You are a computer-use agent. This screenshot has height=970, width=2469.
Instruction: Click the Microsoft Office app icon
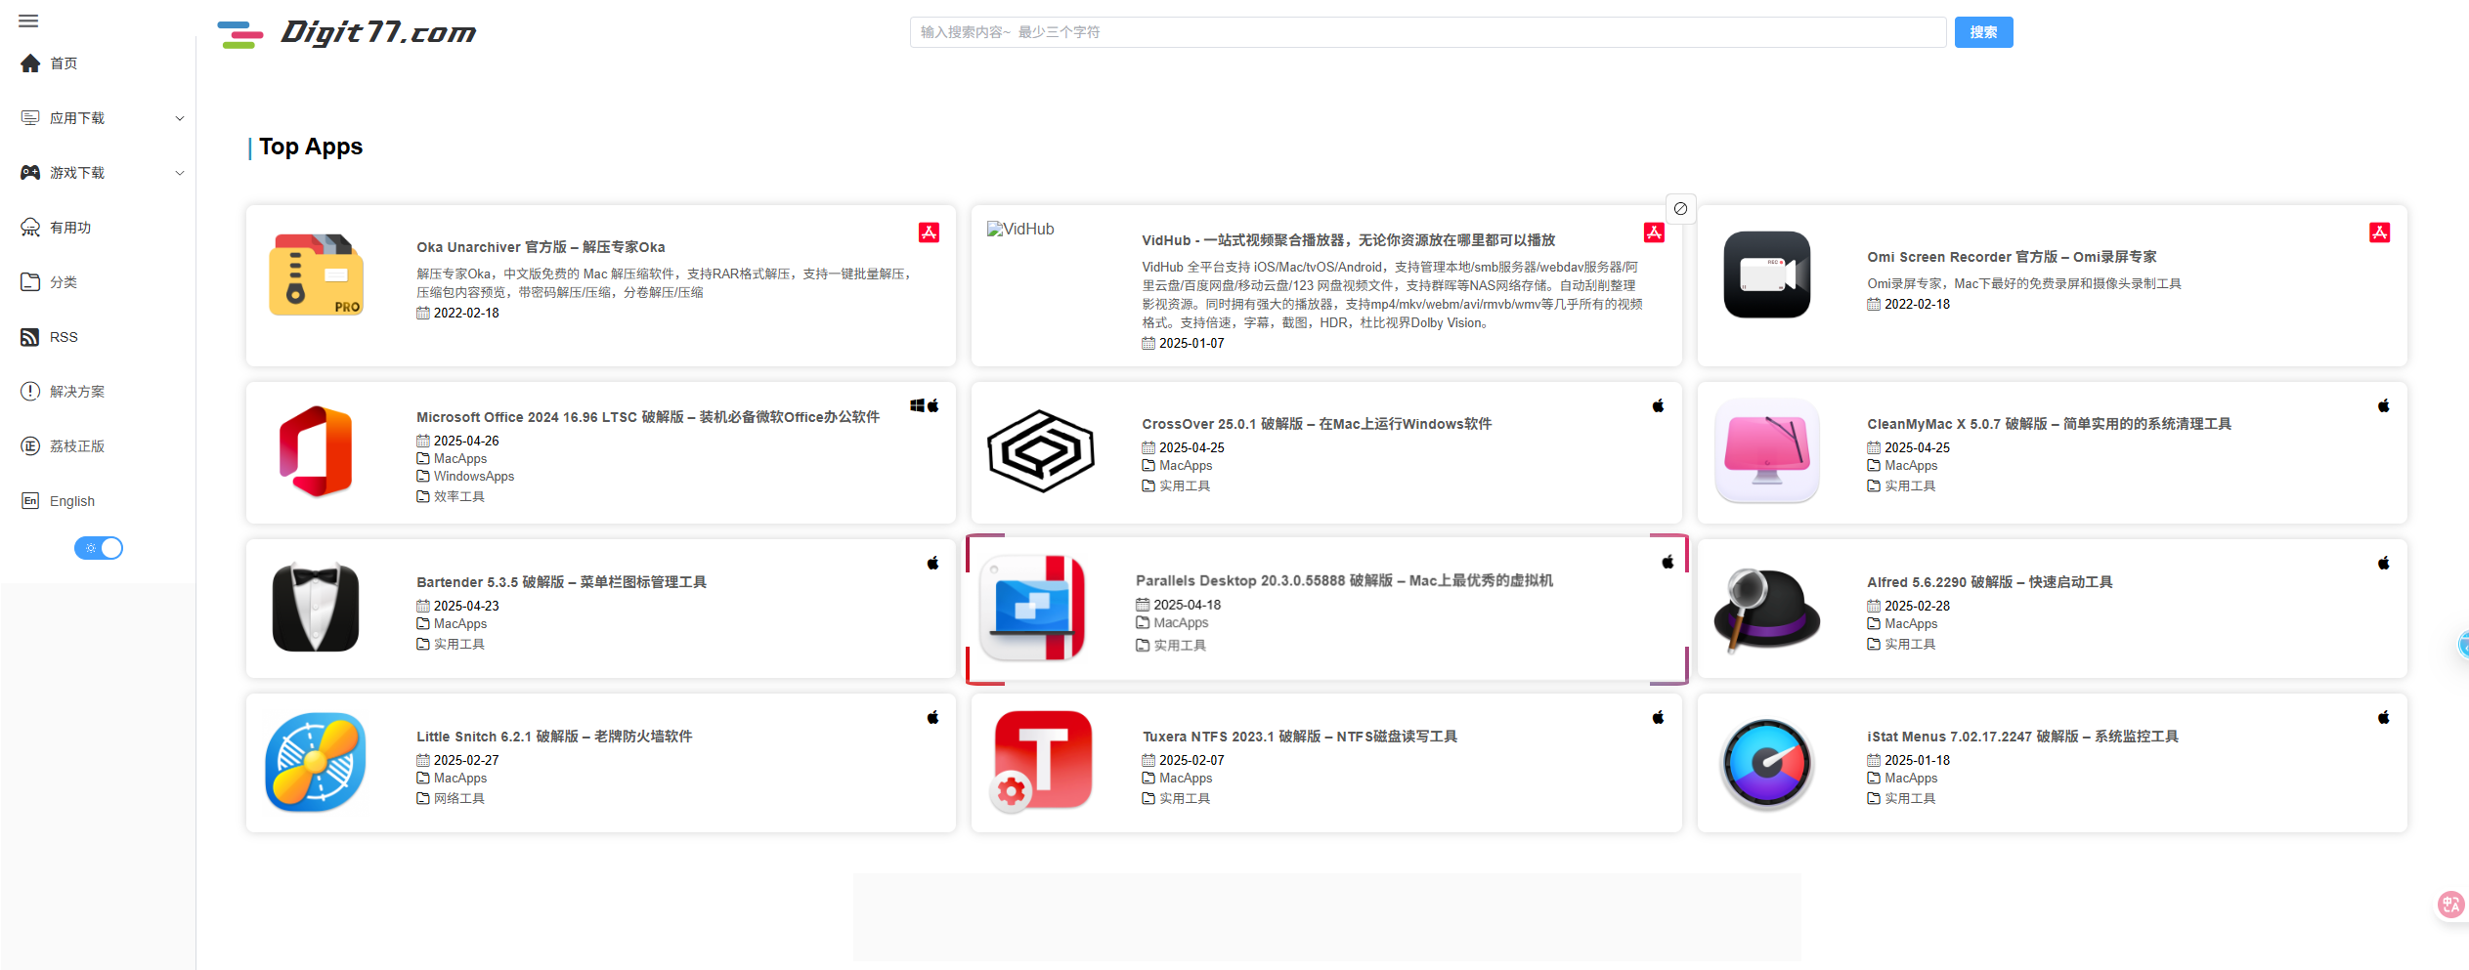click(x=316, y=451)
